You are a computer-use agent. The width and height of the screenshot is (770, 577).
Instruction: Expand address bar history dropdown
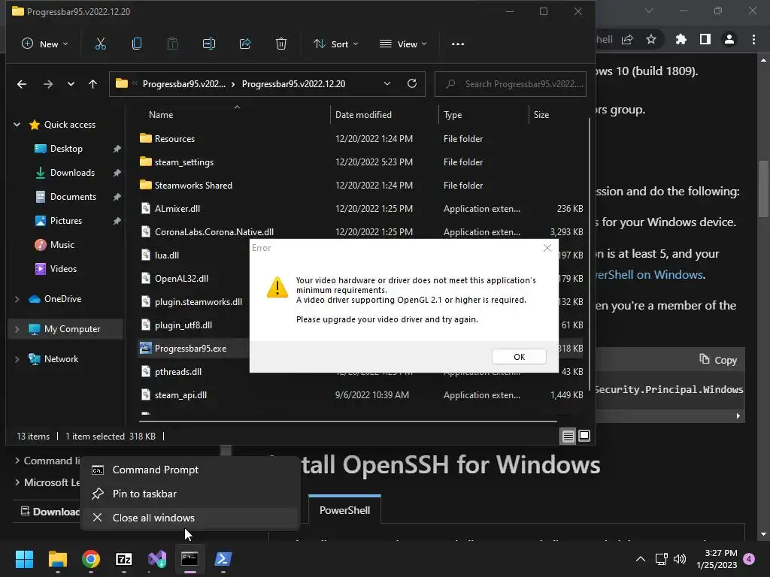[x=387, y=84]
